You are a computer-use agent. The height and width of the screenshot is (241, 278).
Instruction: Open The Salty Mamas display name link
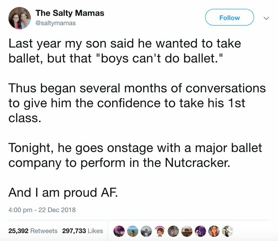tap(69, 13)
